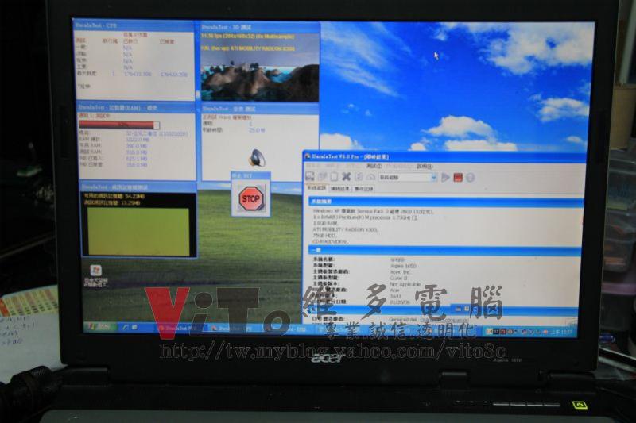The width and height of the screenshot is (636, 423).
Task: Open the desktop shortcut icon below test windows
Action: coord(95,276)
